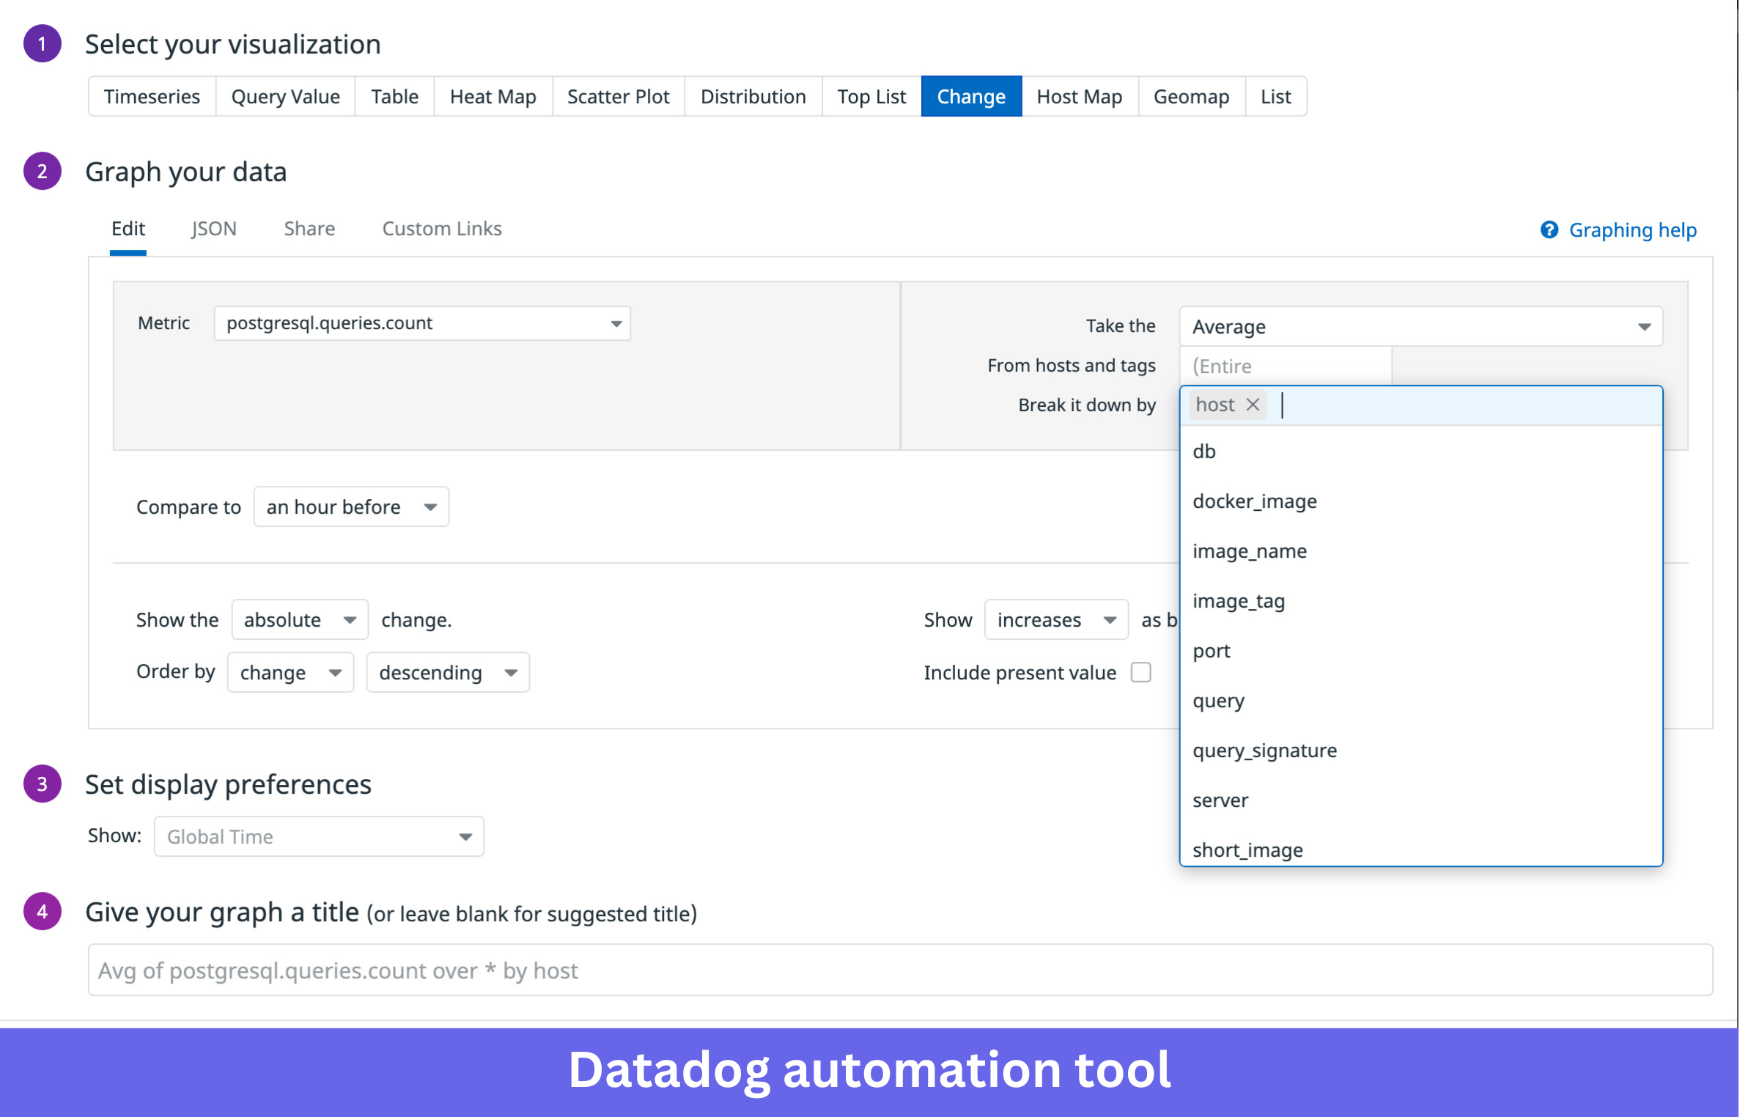The width and height of the screenshot is (1740, 1117).
Task: Choose the List visualization
Action: [x=1275, y=97]
